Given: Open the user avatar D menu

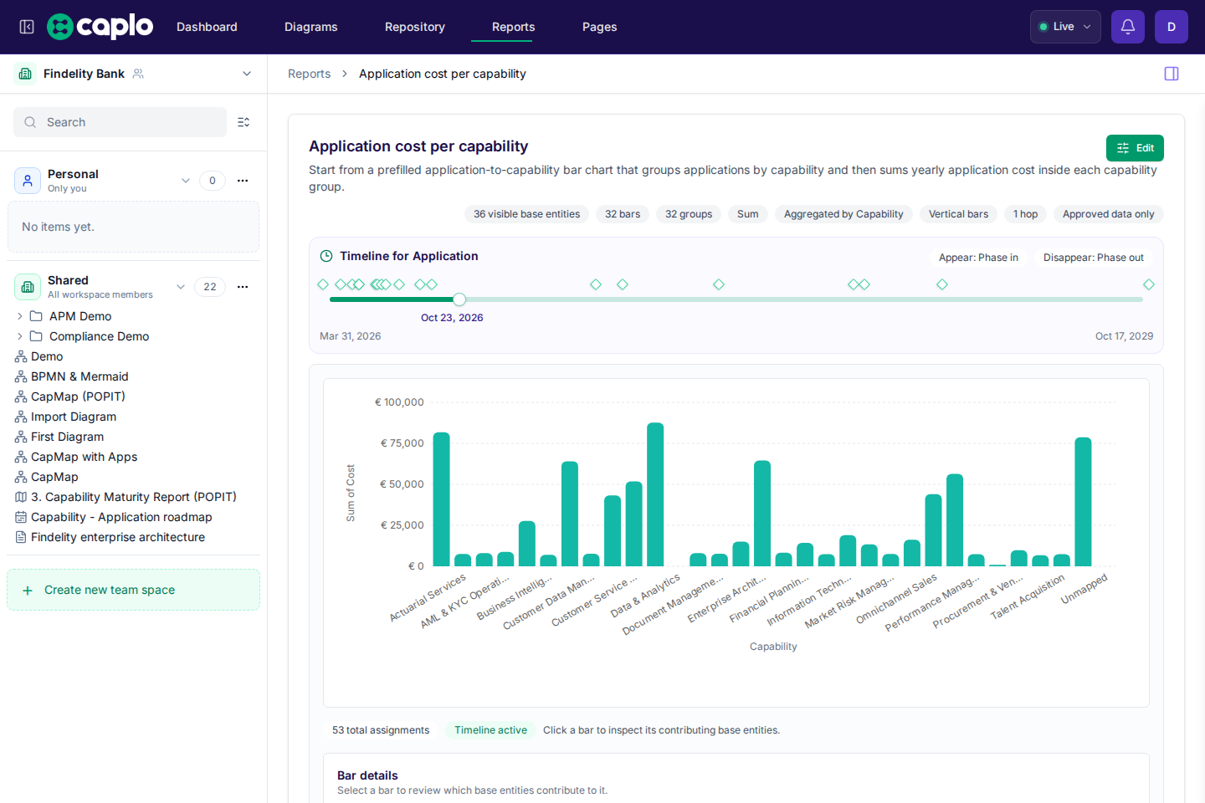Looking at the screenshot, I should point(1172,27).
